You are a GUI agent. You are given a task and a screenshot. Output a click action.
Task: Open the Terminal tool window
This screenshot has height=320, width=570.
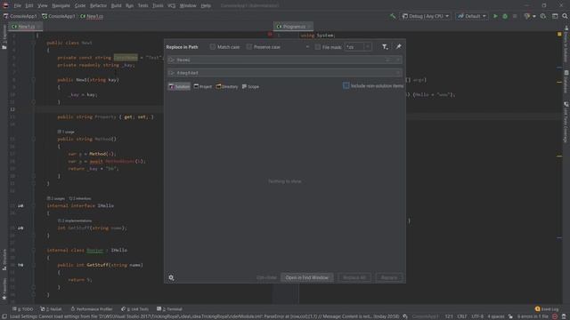click(x=169, y=309)
